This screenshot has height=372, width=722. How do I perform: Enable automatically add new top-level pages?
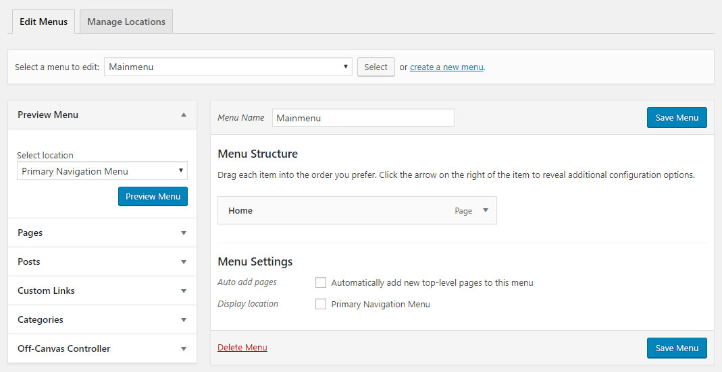click(x=321, y=282)
